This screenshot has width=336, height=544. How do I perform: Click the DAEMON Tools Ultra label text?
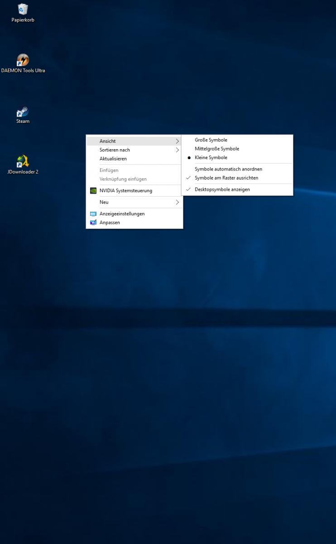[23, 71]
